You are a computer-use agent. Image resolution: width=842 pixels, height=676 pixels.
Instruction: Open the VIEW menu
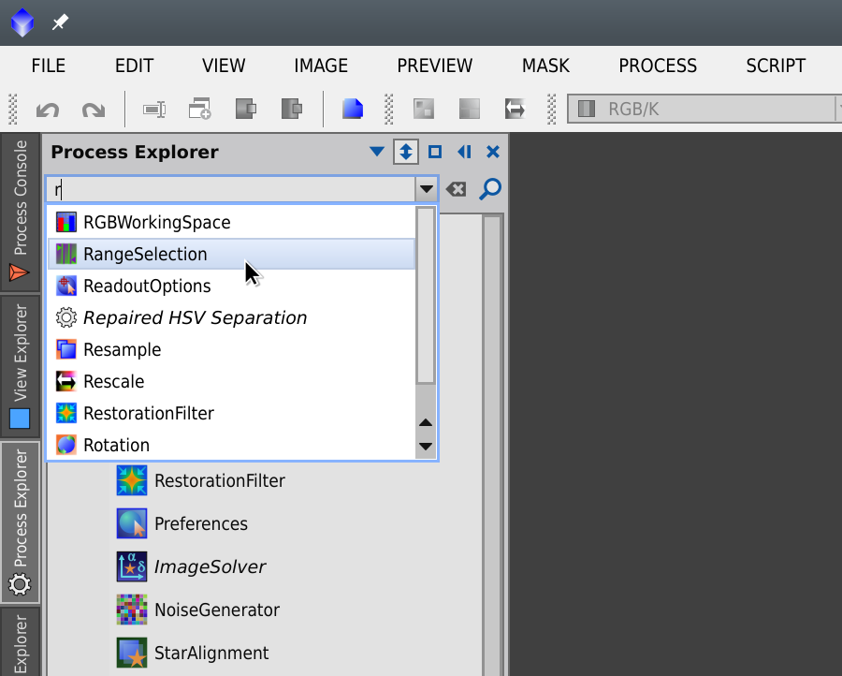(224, 66)
